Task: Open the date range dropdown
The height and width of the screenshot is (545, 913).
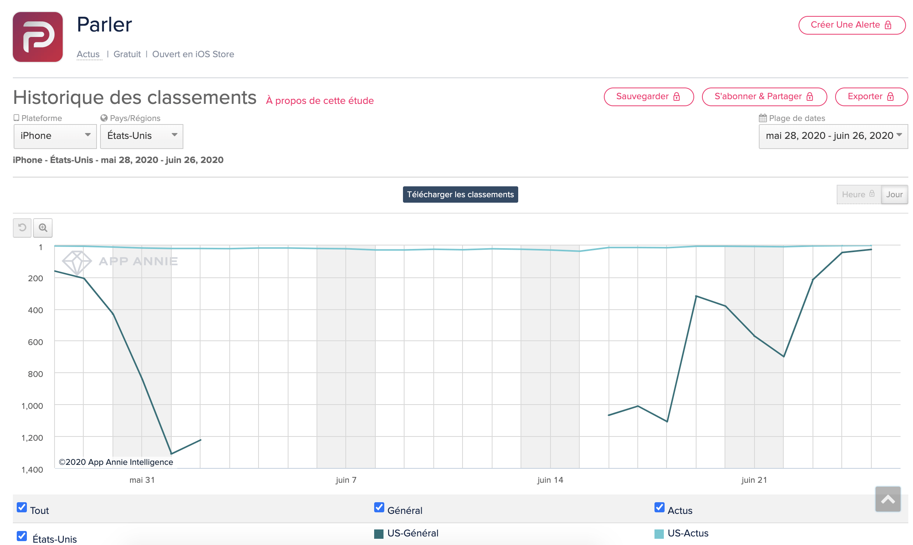Action: click(x=833, y=136)
